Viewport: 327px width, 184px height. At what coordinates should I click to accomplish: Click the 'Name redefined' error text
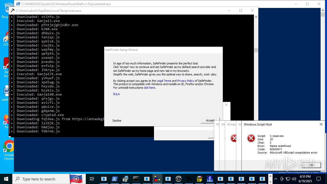point(280,146)
